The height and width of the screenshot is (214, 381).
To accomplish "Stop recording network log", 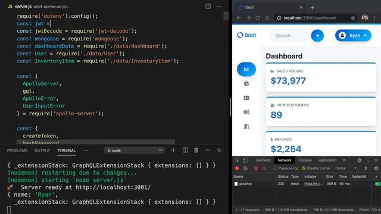I will click(237, 168).
